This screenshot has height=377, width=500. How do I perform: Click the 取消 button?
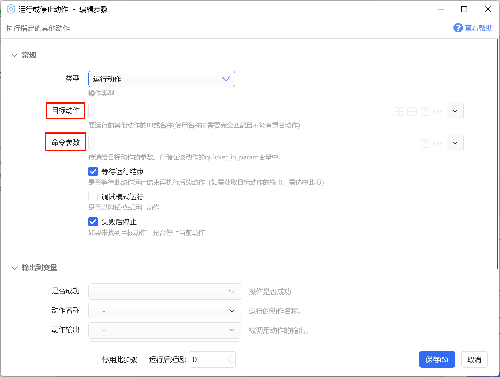tap(474, 359)
